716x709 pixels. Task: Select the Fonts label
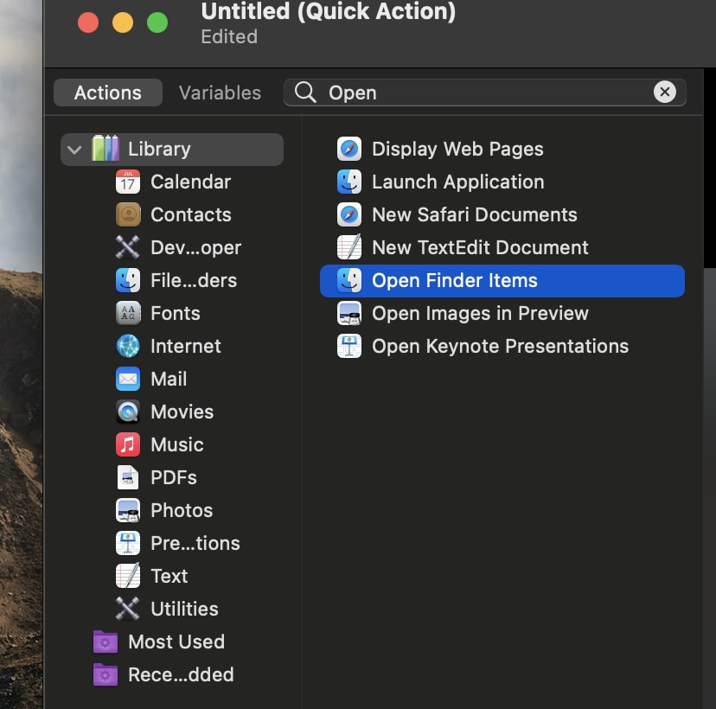(x=176, y=314)
